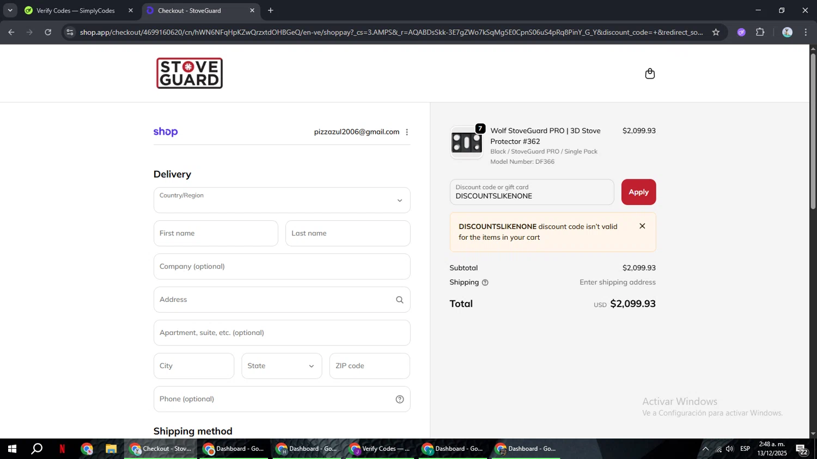The image size is (817, 459).
Task: Open the Windows Start menu
Action: click(12, 449)
